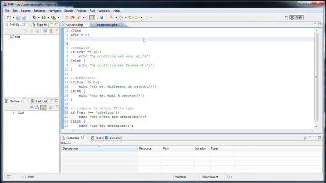Image resolution: width=326 pixels, height=183 pixels.
Task: Select the PHP perspective button
Action: click(x=296, y=18)
